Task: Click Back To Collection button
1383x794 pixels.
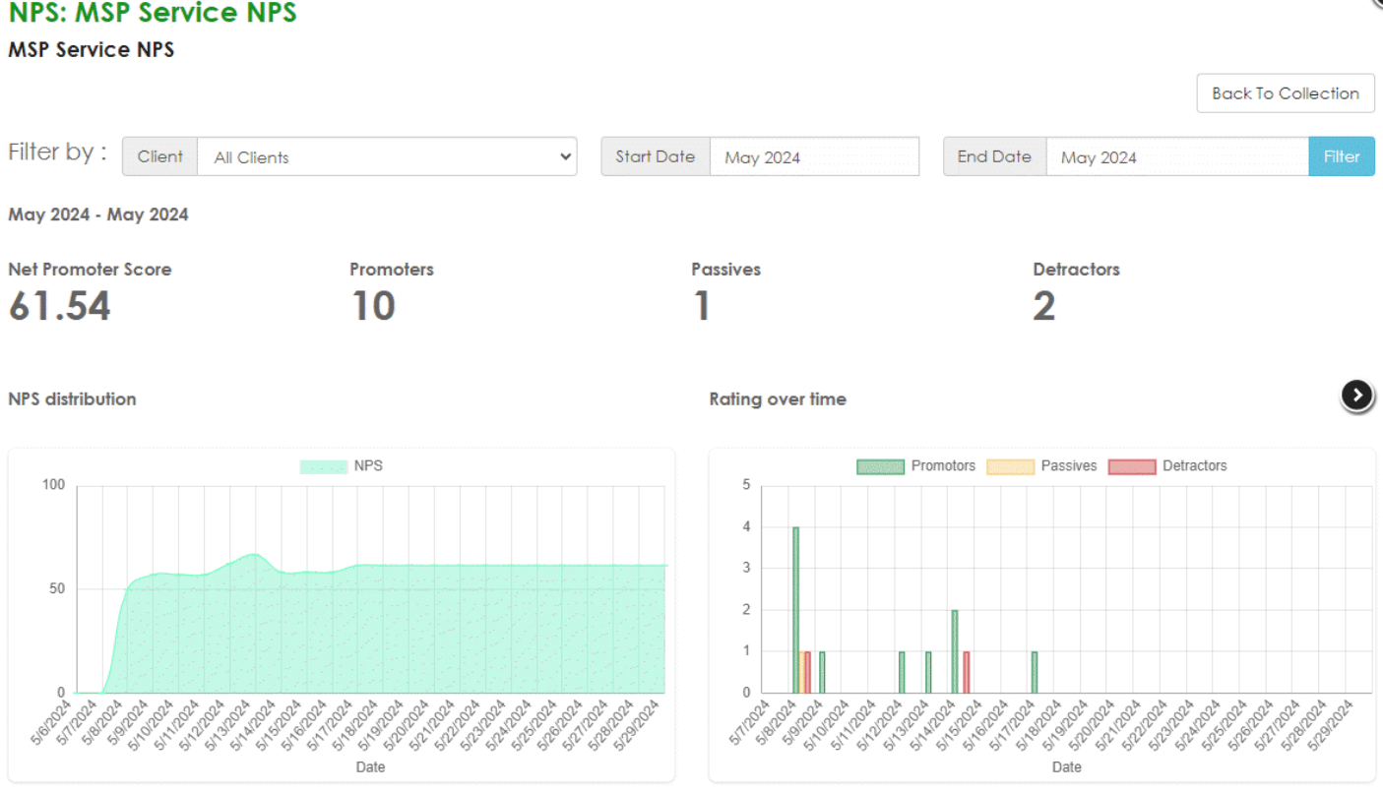Action: coord(1285,93)
